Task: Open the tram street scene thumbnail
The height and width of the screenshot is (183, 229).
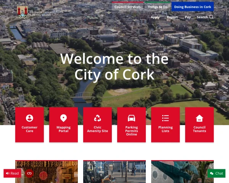Action: coord(114,172)
